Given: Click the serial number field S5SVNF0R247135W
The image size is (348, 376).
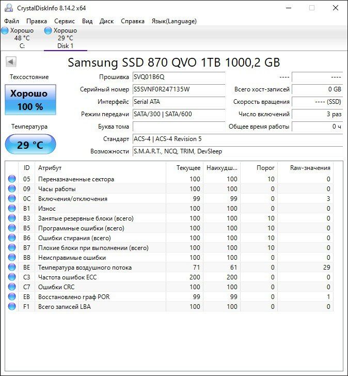Looking at the screenshot, I should tap(179, 89).
